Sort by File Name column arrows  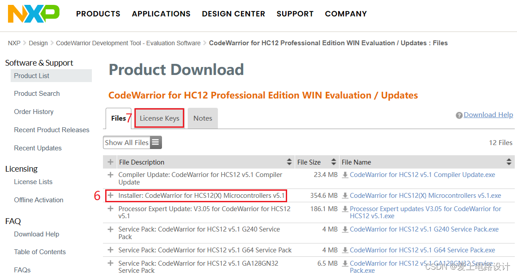pos(509,162)
